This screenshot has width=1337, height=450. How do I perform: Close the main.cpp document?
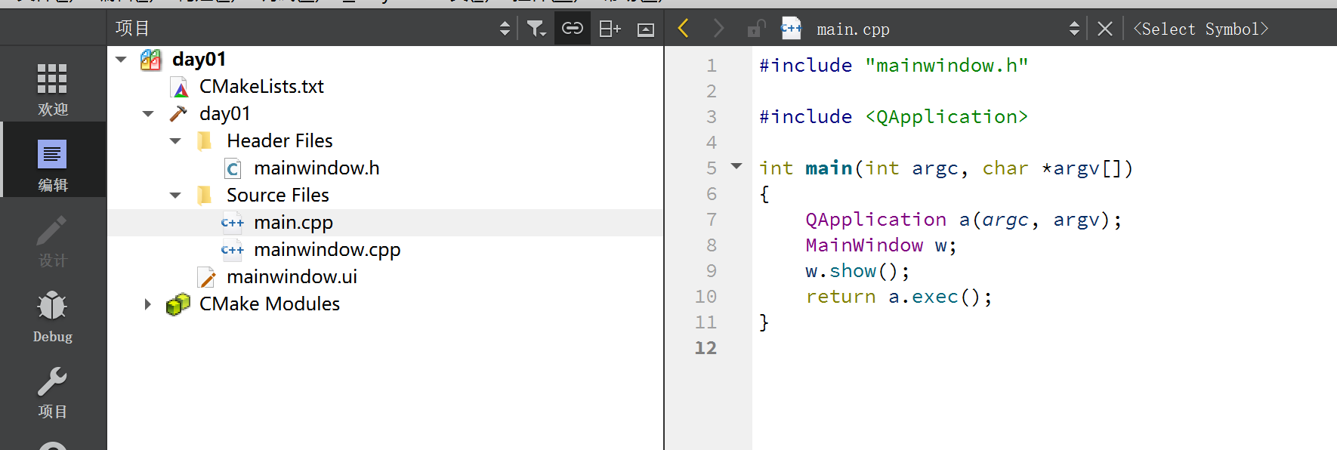click(1104, 29)
